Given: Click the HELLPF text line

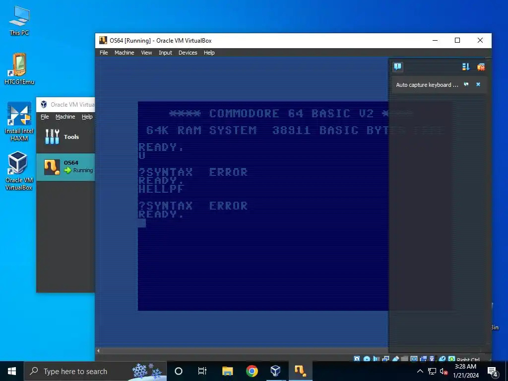Looking at the screenshot, I should coord(161,189).
